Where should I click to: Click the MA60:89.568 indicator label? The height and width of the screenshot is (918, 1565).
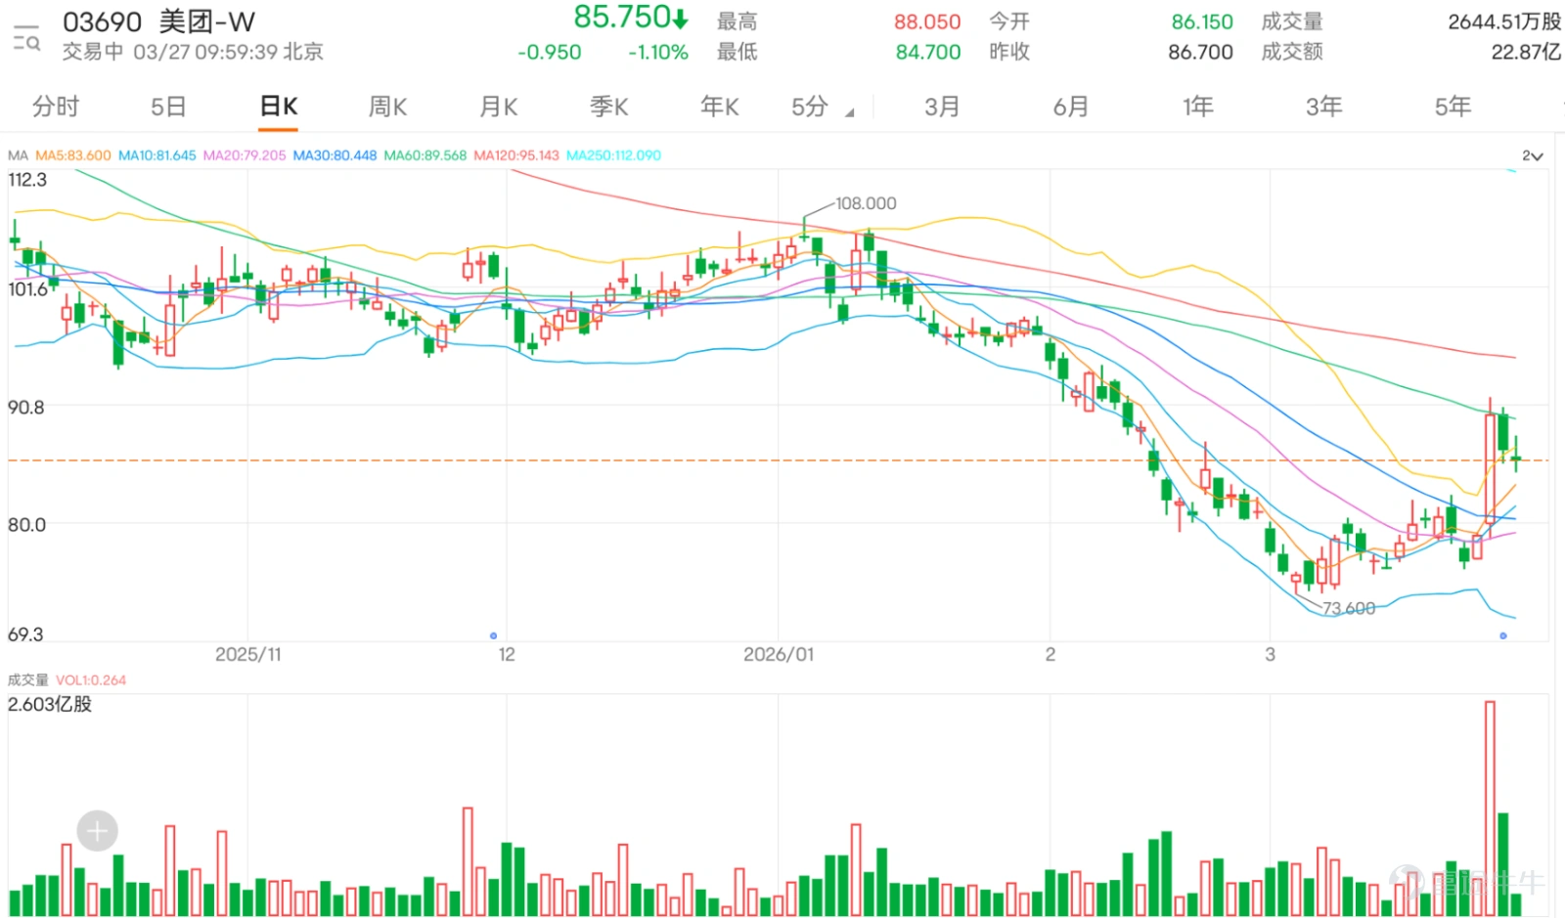[425, 155]
